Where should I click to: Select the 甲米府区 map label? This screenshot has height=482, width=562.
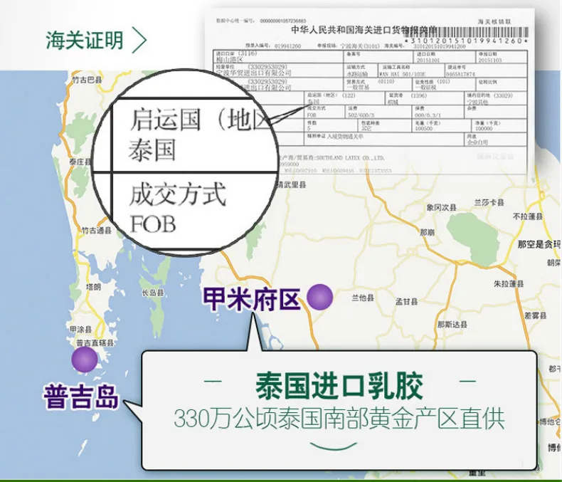(251, 299)
